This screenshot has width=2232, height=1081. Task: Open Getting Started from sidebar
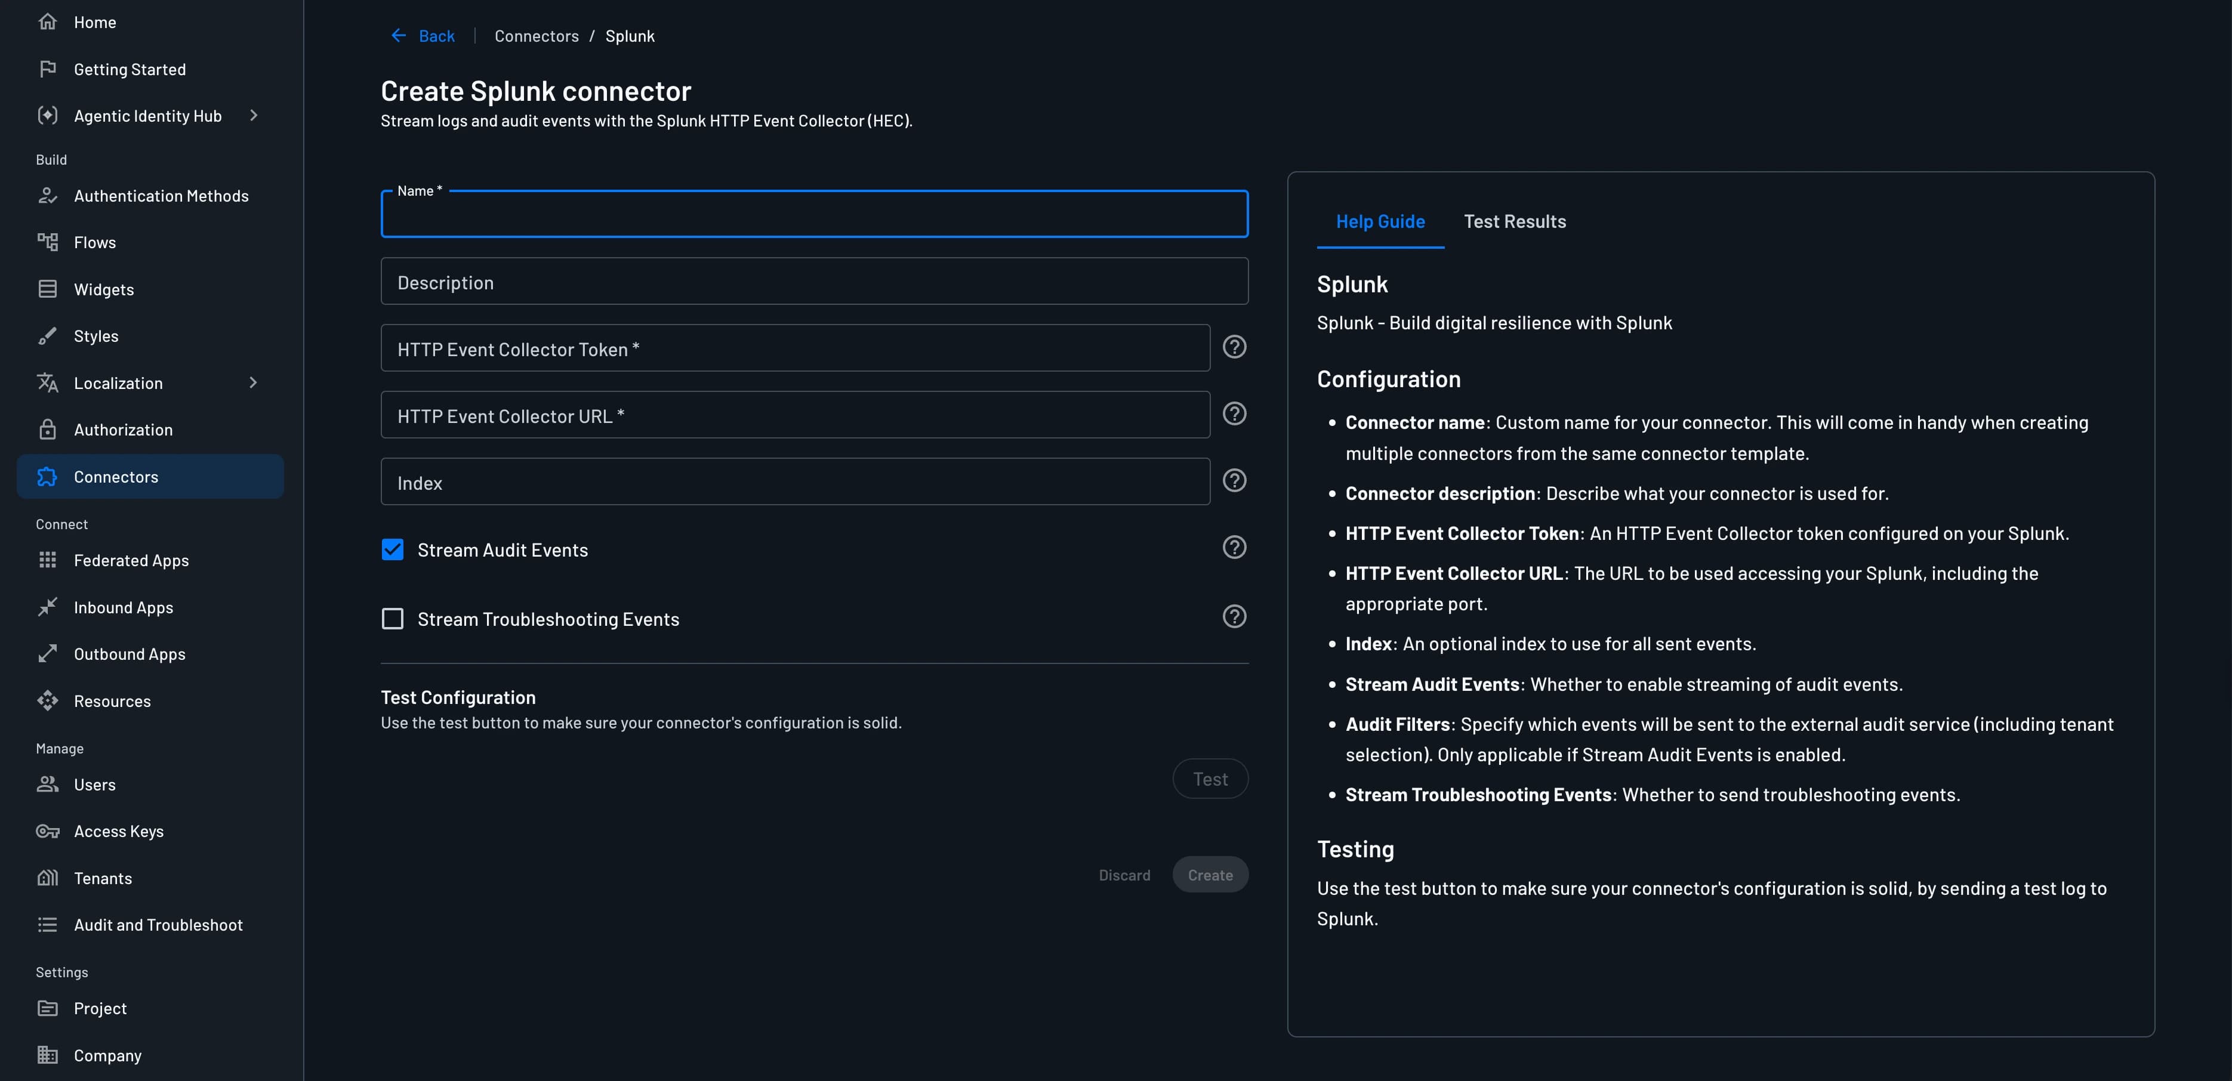point(151,69)
